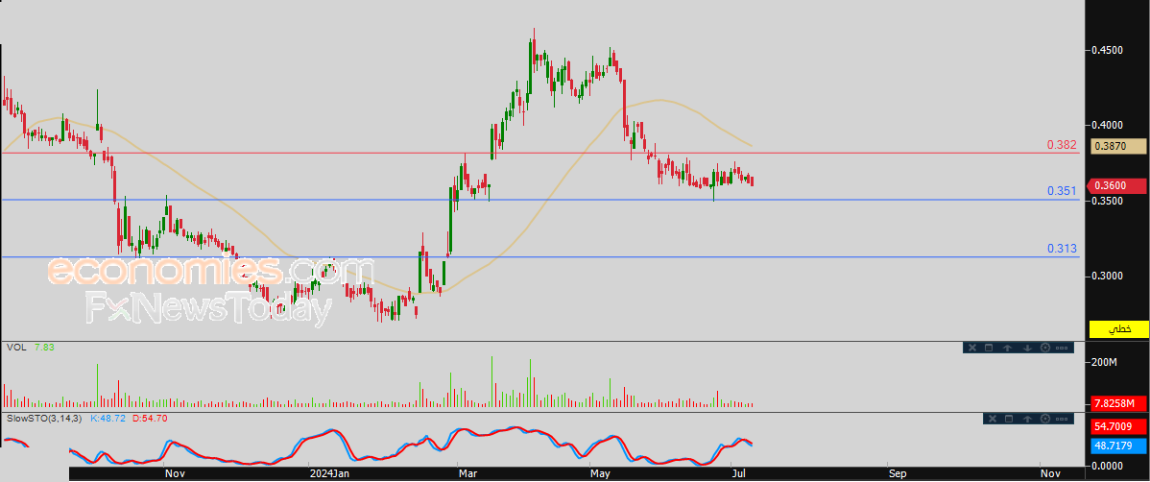Click the Nov label at left of time axis
The image size is (1150, 482).
click(x=175, y=474)
